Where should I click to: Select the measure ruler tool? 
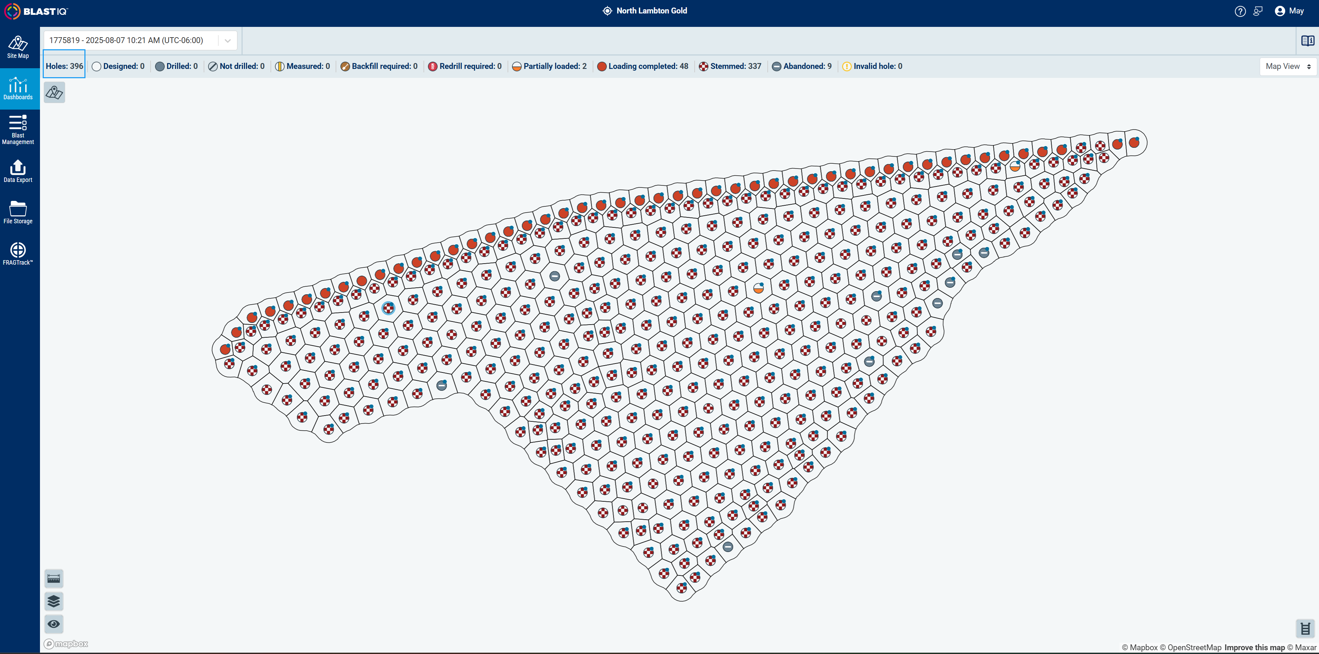[54, 579]
